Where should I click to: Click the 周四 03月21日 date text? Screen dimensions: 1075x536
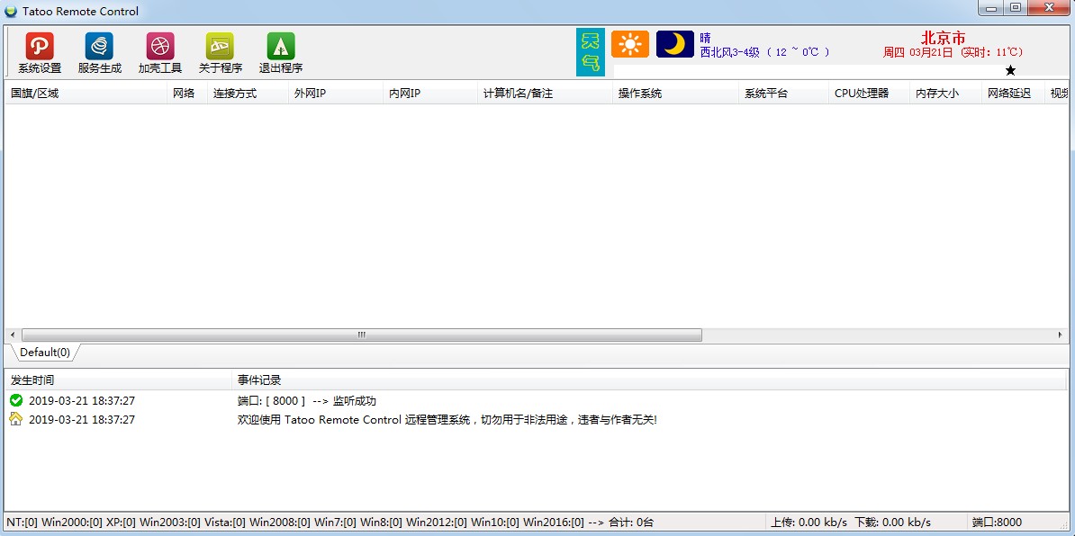917,53
